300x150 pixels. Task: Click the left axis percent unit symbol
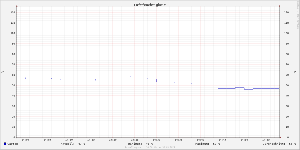pyautogui.click(x=2, y=72)
